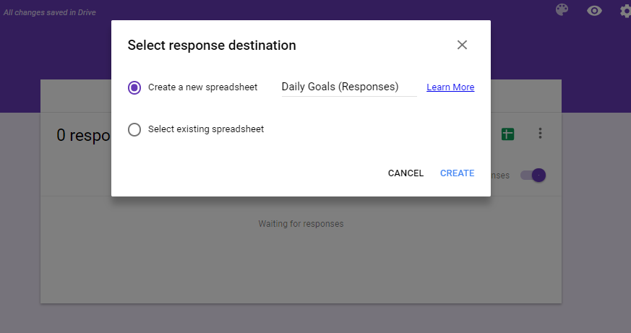Toggle the accepting responses switch
This screenshot has width=631, height=333.
tap(533, 175)
